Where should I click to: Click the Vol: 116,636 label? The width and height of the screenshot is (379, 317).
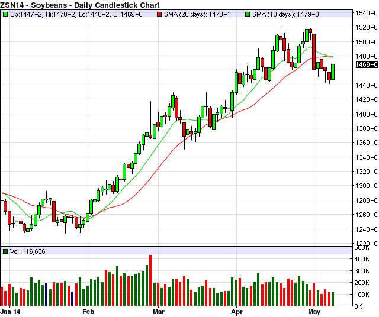coord(28,251)
